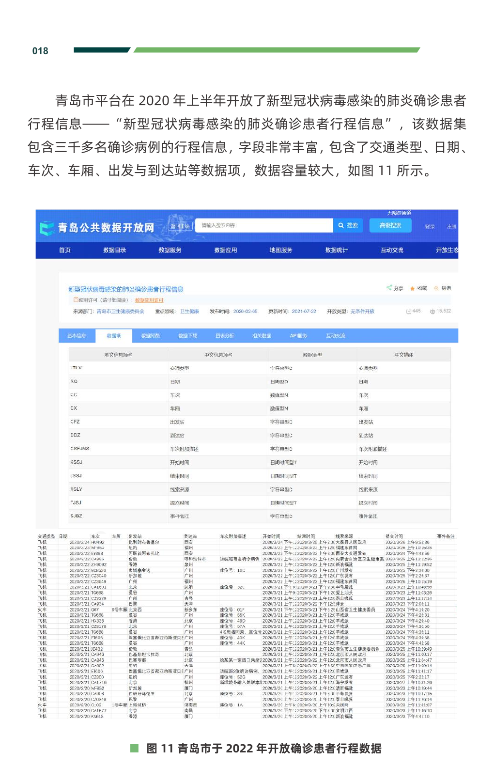Image resolution: width=494 pixels, height=783 pixels.
Task: Switch to the 基本信息 tab
Action: (x=77, y=336)
